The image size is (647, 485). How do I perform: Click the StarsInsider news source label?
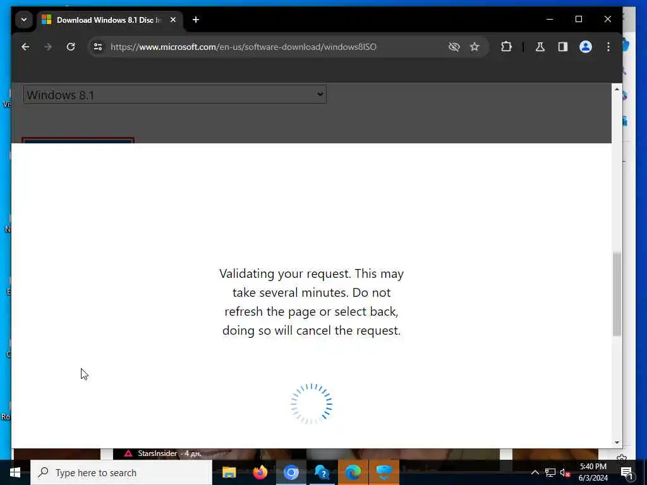tap(157, 453)
